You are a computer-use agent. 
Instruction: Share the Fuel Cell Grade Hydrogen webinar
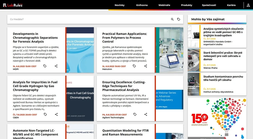pyautogui.click(x=56, y=114)
